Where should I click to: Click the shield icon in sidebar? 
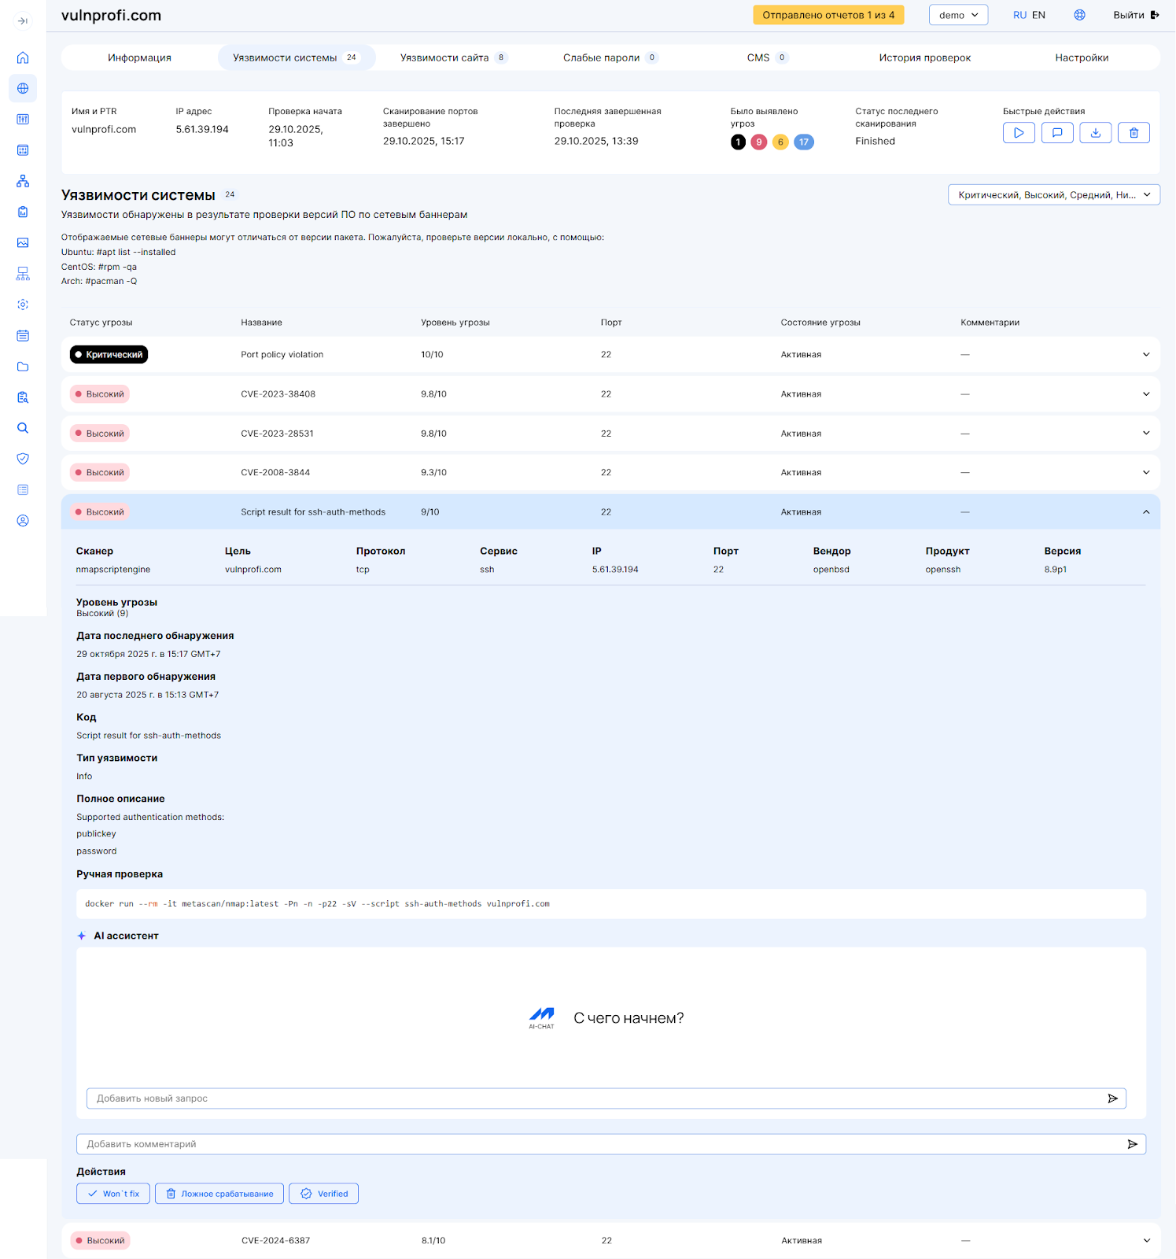23,459
